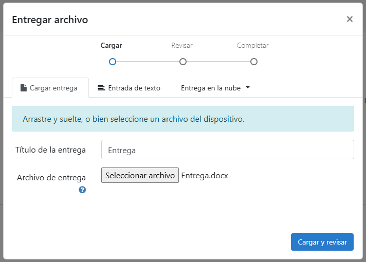The width and height of the screenshot is (366, 262).
Task: Click the Archivo de entrega label
Action: (51, 178)
